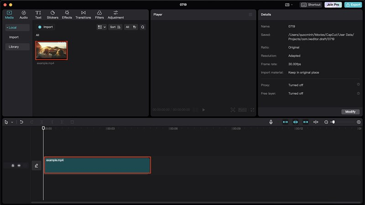Expand the selection tool pointer dropdown
The image size is (365, 205).
[12, 122]
